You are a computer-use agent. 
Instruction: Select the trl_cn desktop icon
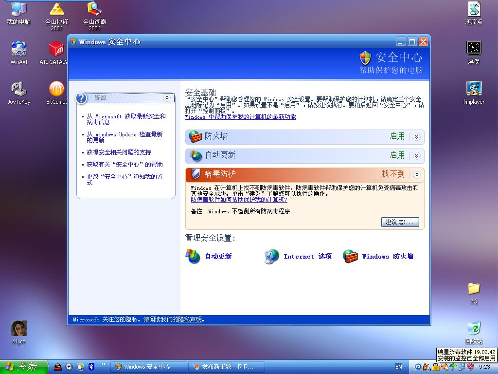[19, 332]
